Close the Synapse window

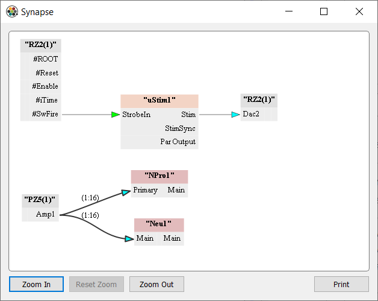point(359,11)
